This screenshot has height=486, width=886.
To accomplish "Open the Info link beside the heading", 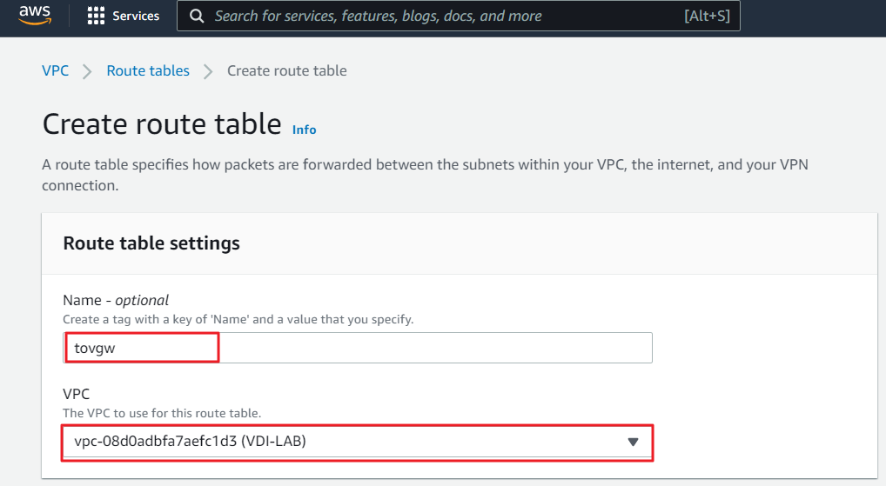I will (304, 130).
